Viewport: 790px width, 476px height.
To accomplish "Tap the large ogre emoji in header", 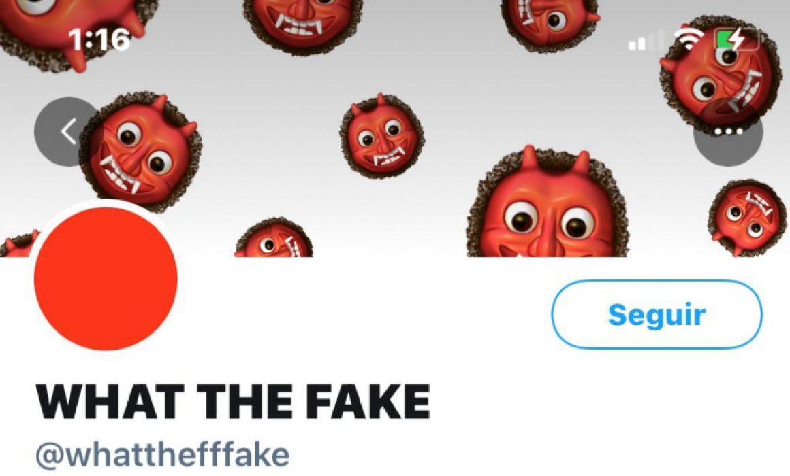I will click(x=548, y=204).
